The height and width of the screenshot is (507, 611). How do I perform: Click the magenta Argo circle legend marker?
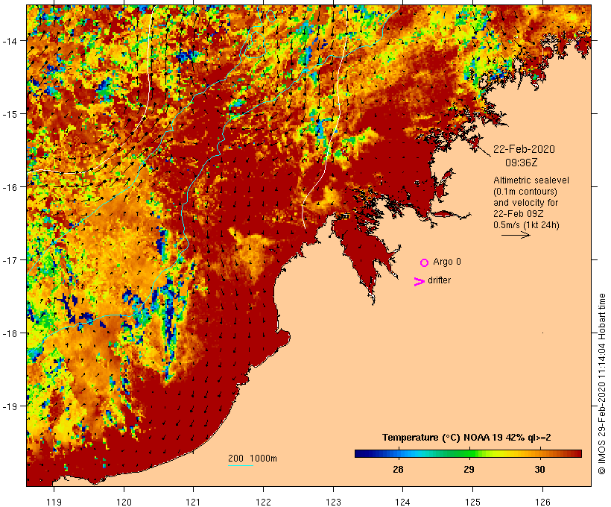point(425,262)
